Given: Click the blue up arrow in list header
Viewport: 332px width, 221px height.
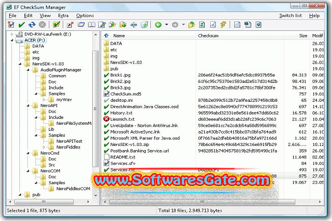Looking at the screenshot, I should pyautogui.click(x=107, y=35).
